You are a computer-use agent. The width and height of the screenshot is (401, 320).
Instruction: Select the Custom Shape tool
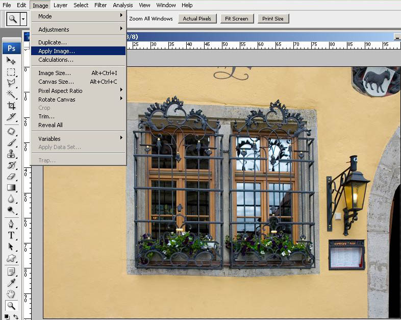pyautogui.click(x=11, y=258)
